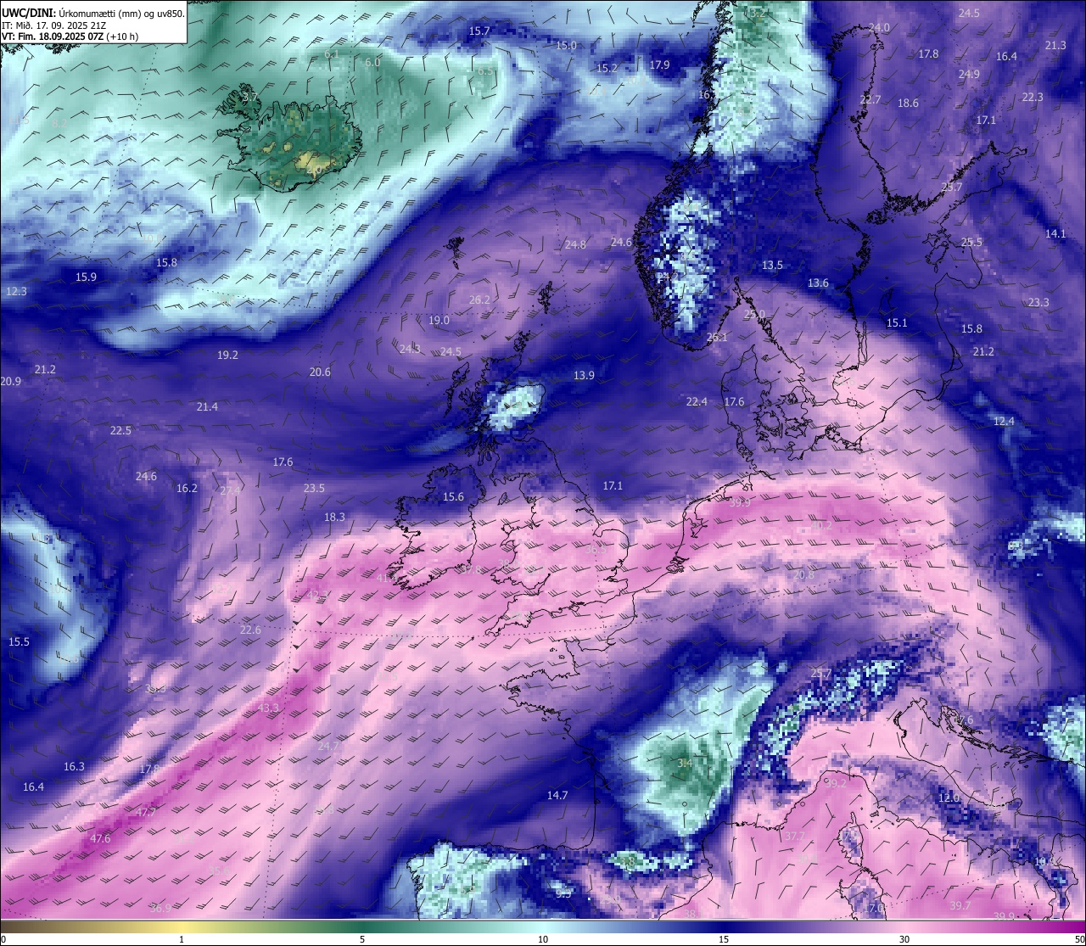The width and height of the screenshot is (1086, 946).
Task: Click the 15.1 value label
Action: click(x=897, y=323)
